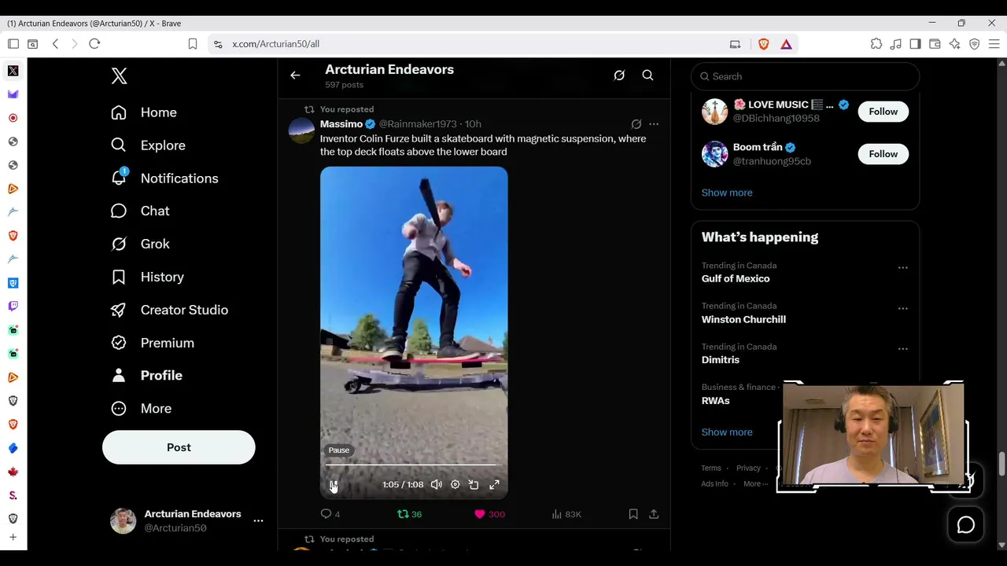Bookmark this page in Brave toolbar
The height and width of the screenshot is (566, 1007).
(192, 44)
